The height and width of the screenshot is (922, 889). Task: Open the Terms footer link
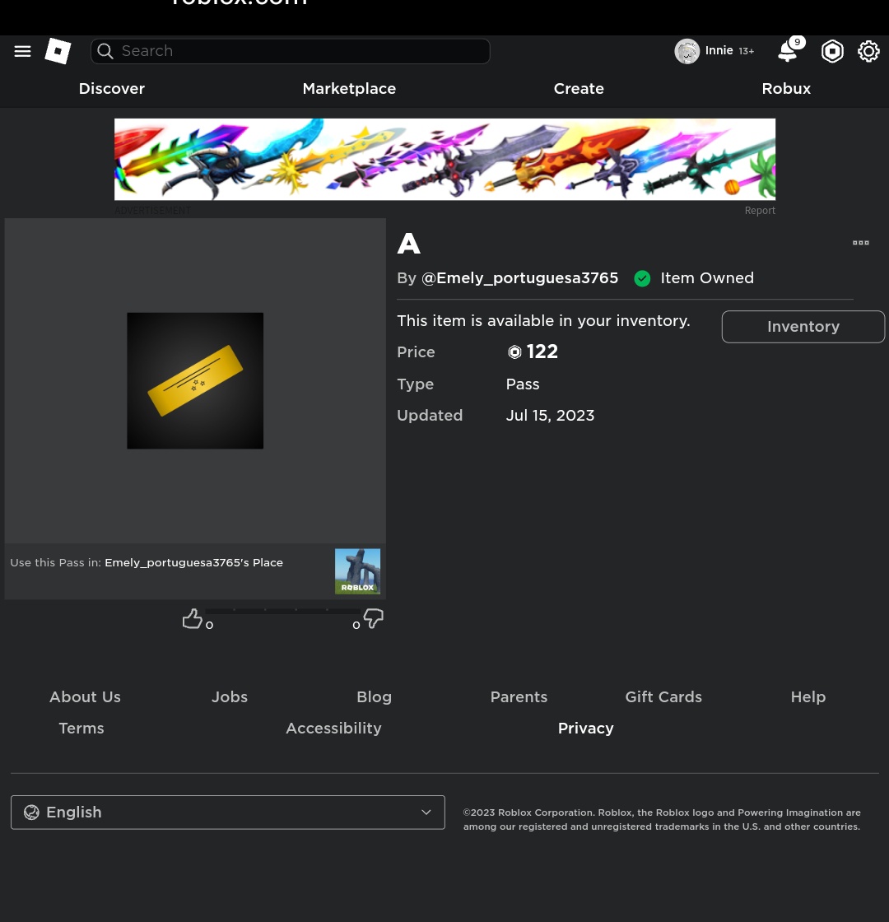pos(81,728)
